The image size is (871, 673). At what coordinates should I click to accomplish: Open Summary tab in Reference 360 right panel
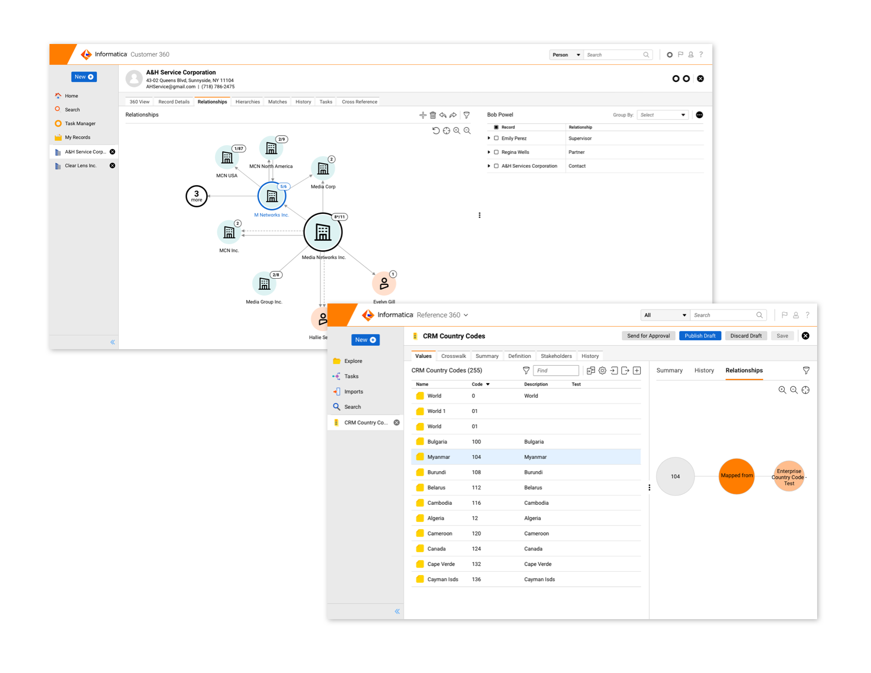click(669, 371)
